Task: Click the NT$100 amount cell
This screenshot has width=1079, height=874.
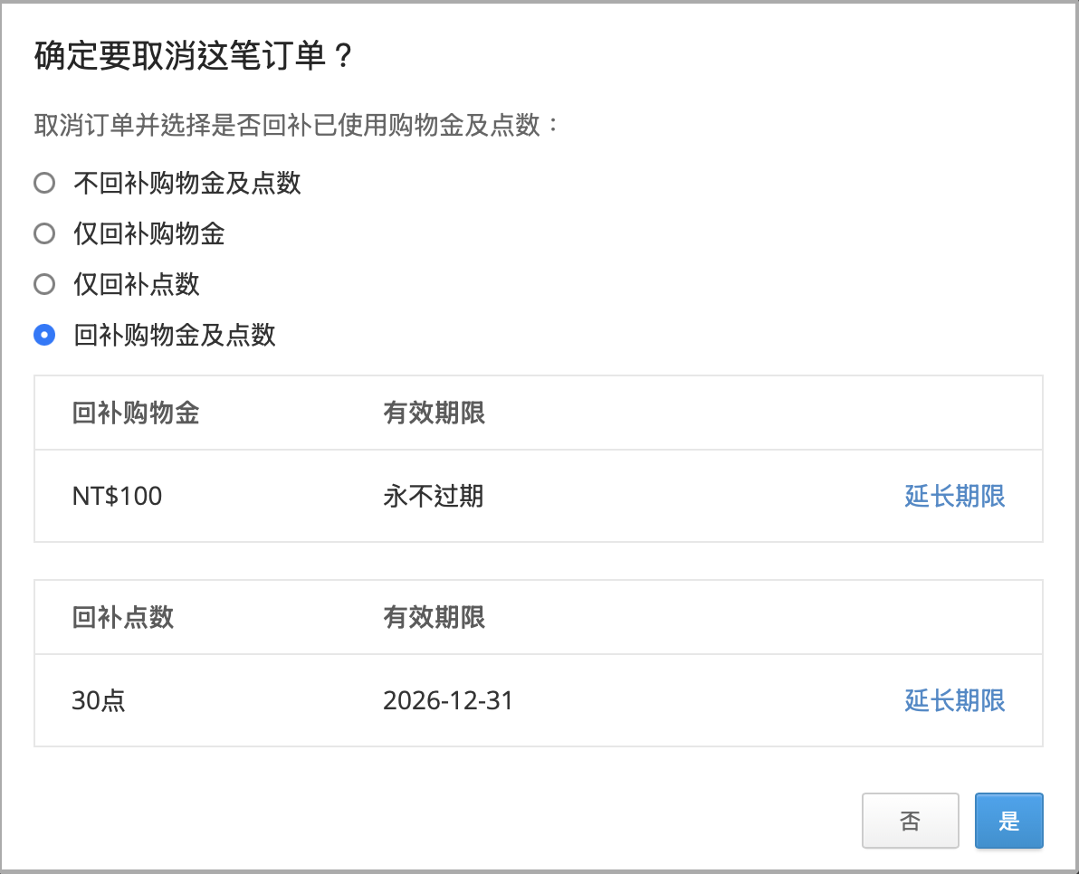Action: tap(117, 496)
